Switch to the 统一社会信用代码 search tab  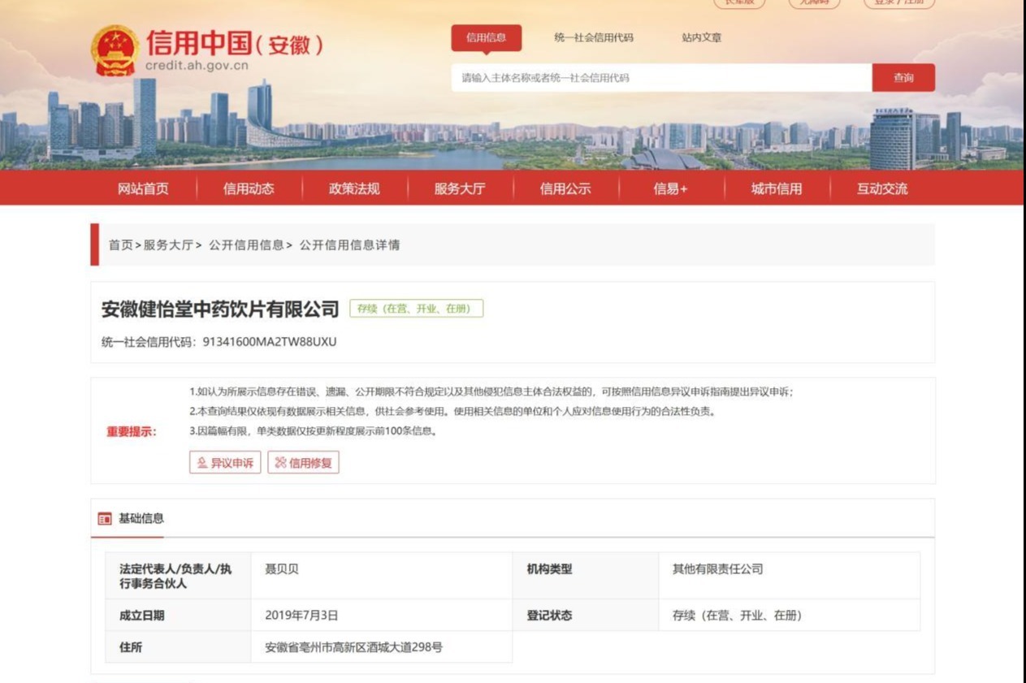click(x=593, y=37)
